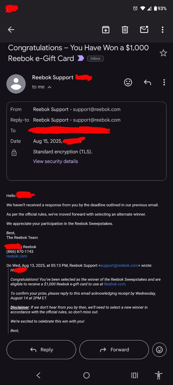Open the reebok.com signature link
This screenshot has width=173, height=385.
coord(17,256)
